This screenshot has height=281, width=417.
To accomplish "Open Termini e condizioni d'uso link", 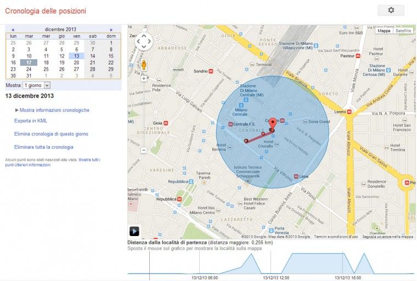I will point(336,237).
